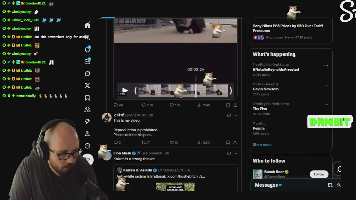Open Busch Beer profile in Who to follow
The width and height of the screenshot is (356, 200).
[274, 172]
